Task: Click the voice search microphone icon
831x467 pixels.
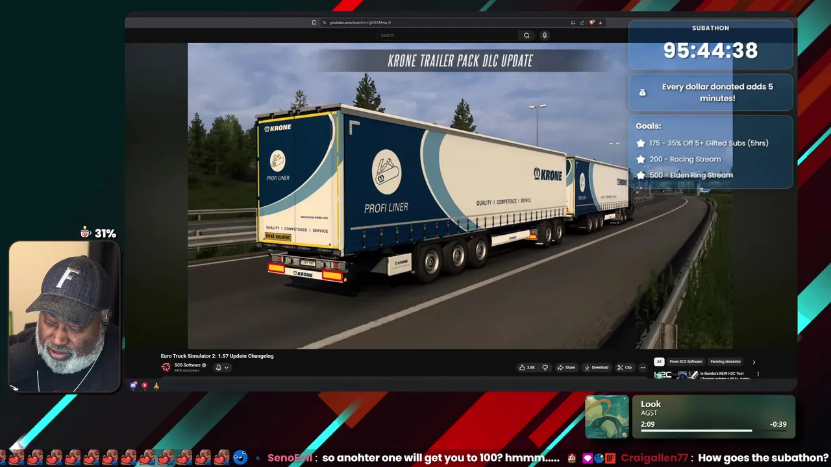Action: pos(545,36)
